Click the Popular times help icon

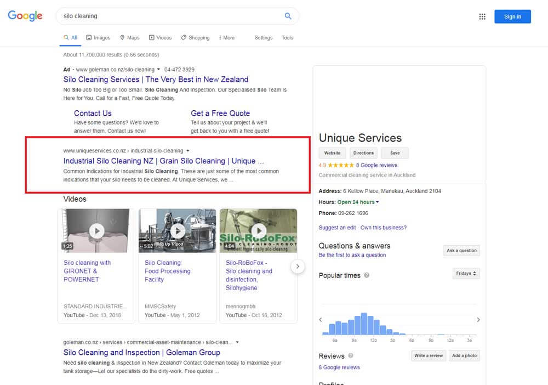(x=367, y=275)
